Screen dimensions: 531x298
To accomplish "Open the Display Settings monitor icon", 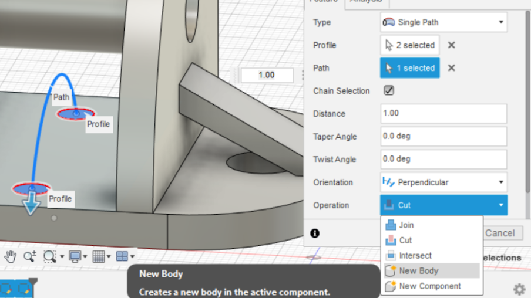I will tap(75, 256).
